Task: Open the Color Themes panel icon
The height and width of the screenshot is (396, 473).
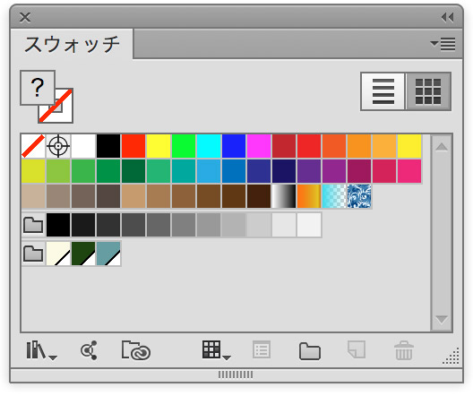Action: tap(89, 350)
